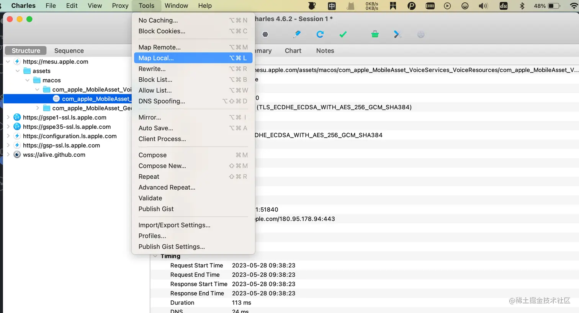The width and height of the screenshot is (579, 313).
Task: Expand the gspe35-ssl.ls.apple.com host node
Action: pyautogui.click(x=8, y=127)
